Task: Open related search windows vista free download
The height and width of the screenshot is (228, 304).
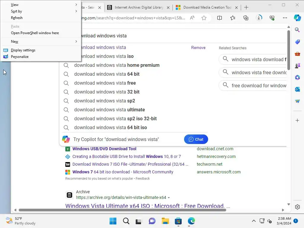Action: [x=253, y=72]
